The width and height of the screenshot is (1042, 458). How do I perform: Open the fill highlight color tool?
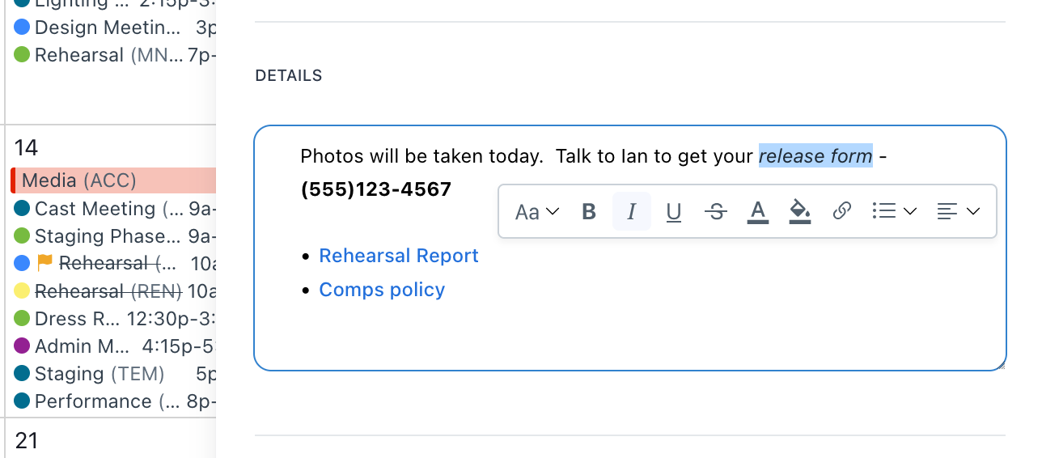pyautogui.click(x=799, y=212)
